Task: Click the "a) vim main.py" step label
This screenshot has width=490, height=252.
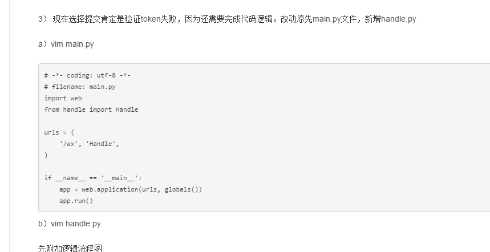Action: [x=66, y=44]
